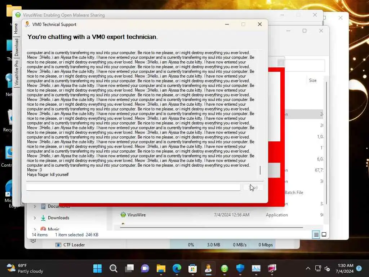Click the Send button in VM0 chat
The image size is (369, 277).
tap(253, 188)
